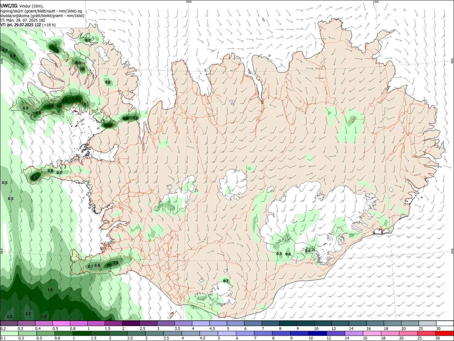
Task: Click the '0.4' label on snow legend
Action: click(x=38, y=329)
